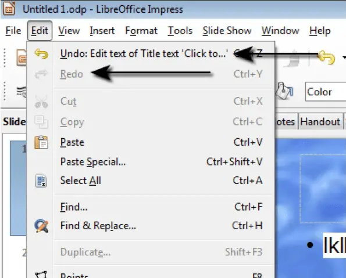Select slide 1 thumbnail in Slides panel
Screen dimensions: 346x278
point(18,189)
